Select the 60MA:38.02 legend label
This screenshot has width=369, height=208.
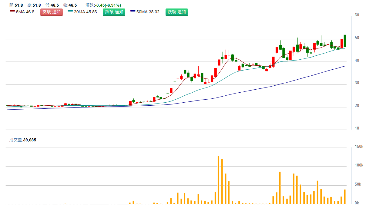coord(148,12)
